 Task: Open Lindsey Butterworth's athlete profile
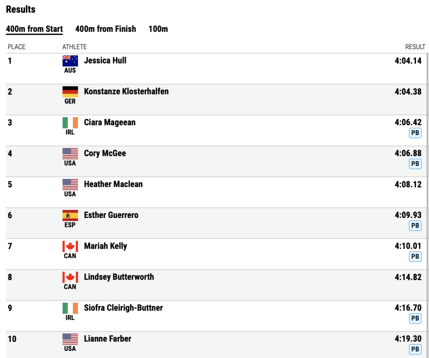tap(119, 277)
